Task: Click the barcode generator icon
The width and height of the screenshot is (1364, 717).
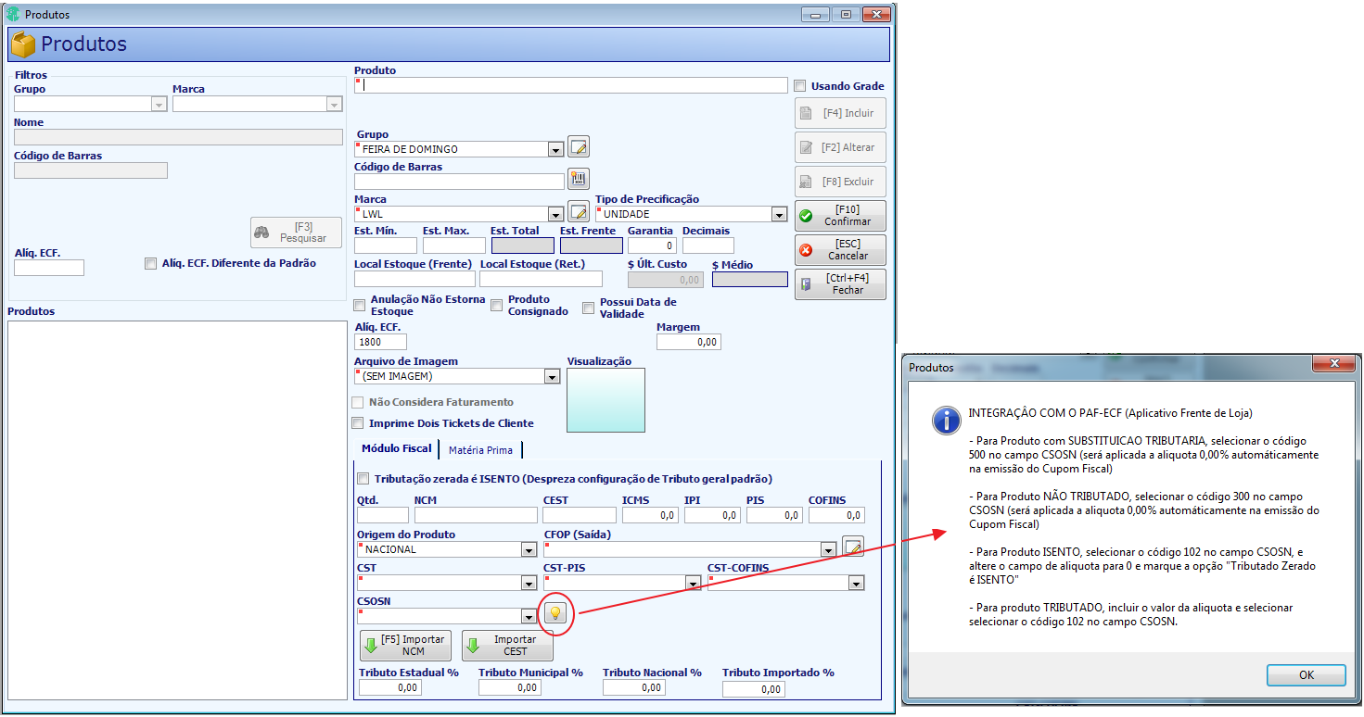Action: click(x=579, y=180)
